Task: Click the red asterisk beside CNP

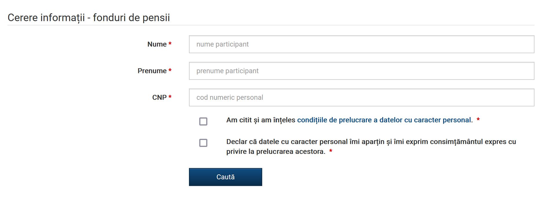Action: [x=170, y=97]
